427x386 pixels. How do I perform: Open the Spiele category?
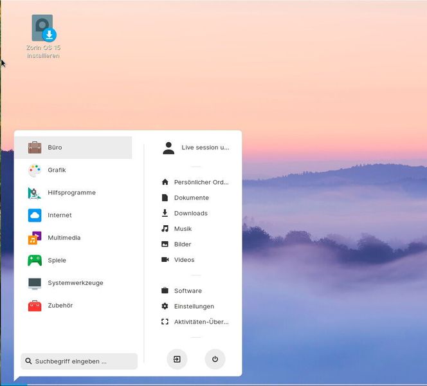pyautogui.click(x=73, y=261)
